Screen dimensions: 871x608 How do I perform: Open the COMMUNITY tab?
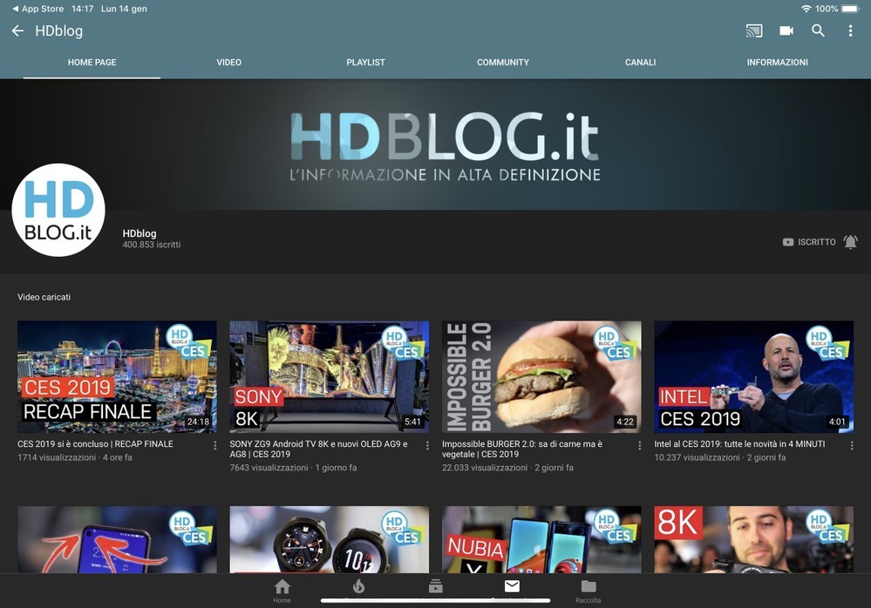click(503, 62)
